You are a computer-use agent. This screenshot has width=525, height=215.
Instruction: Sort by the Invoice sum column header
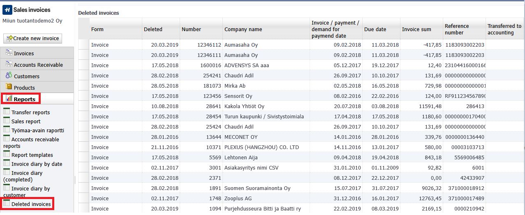(416, 29)
